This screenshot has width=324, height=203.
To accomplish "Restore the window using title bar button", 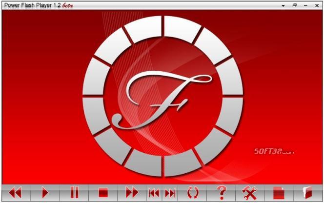I will click(295, 5).
